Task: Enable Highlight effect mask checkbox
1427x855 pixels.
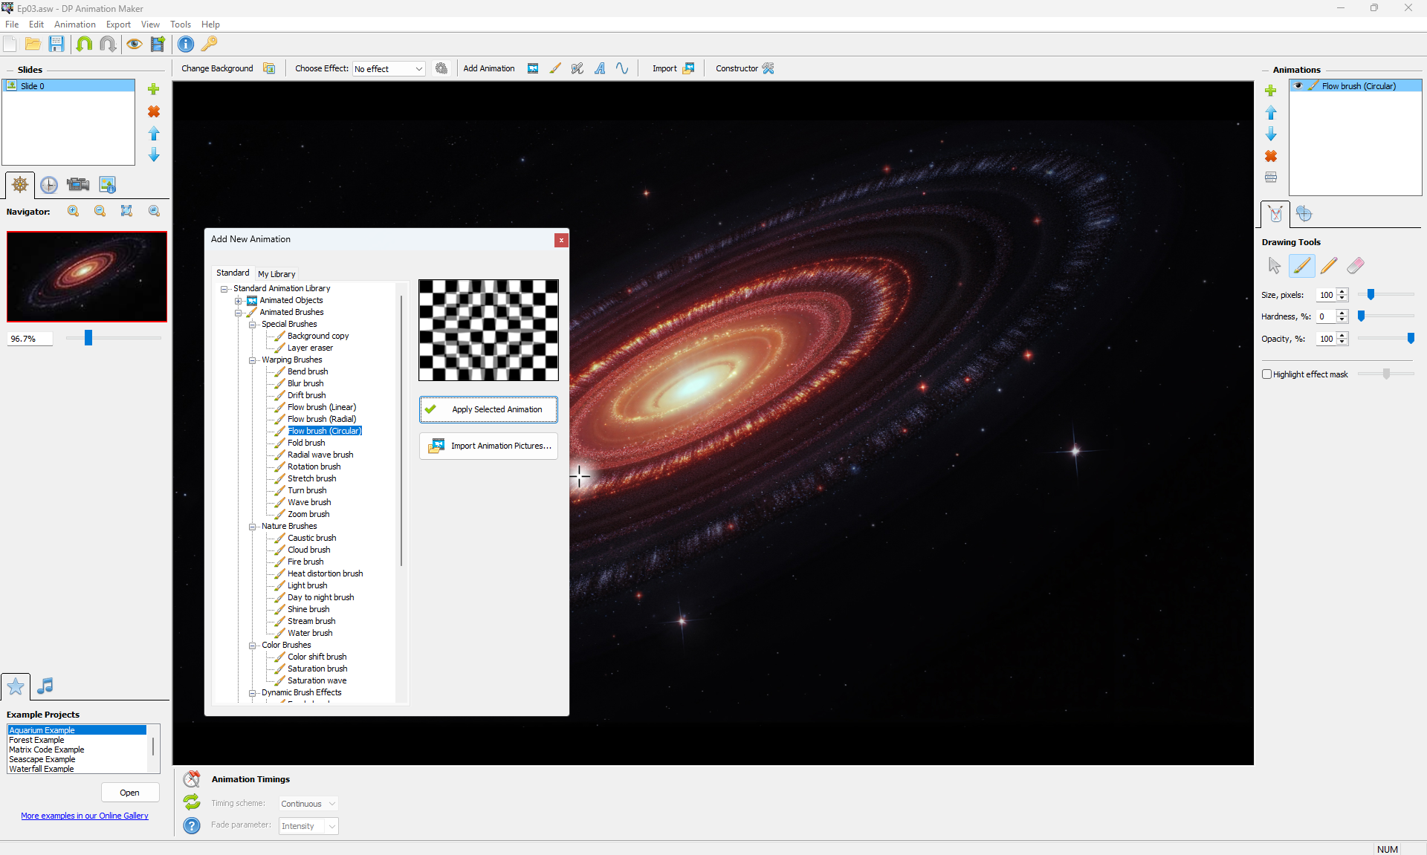Action: (1266, 374)
